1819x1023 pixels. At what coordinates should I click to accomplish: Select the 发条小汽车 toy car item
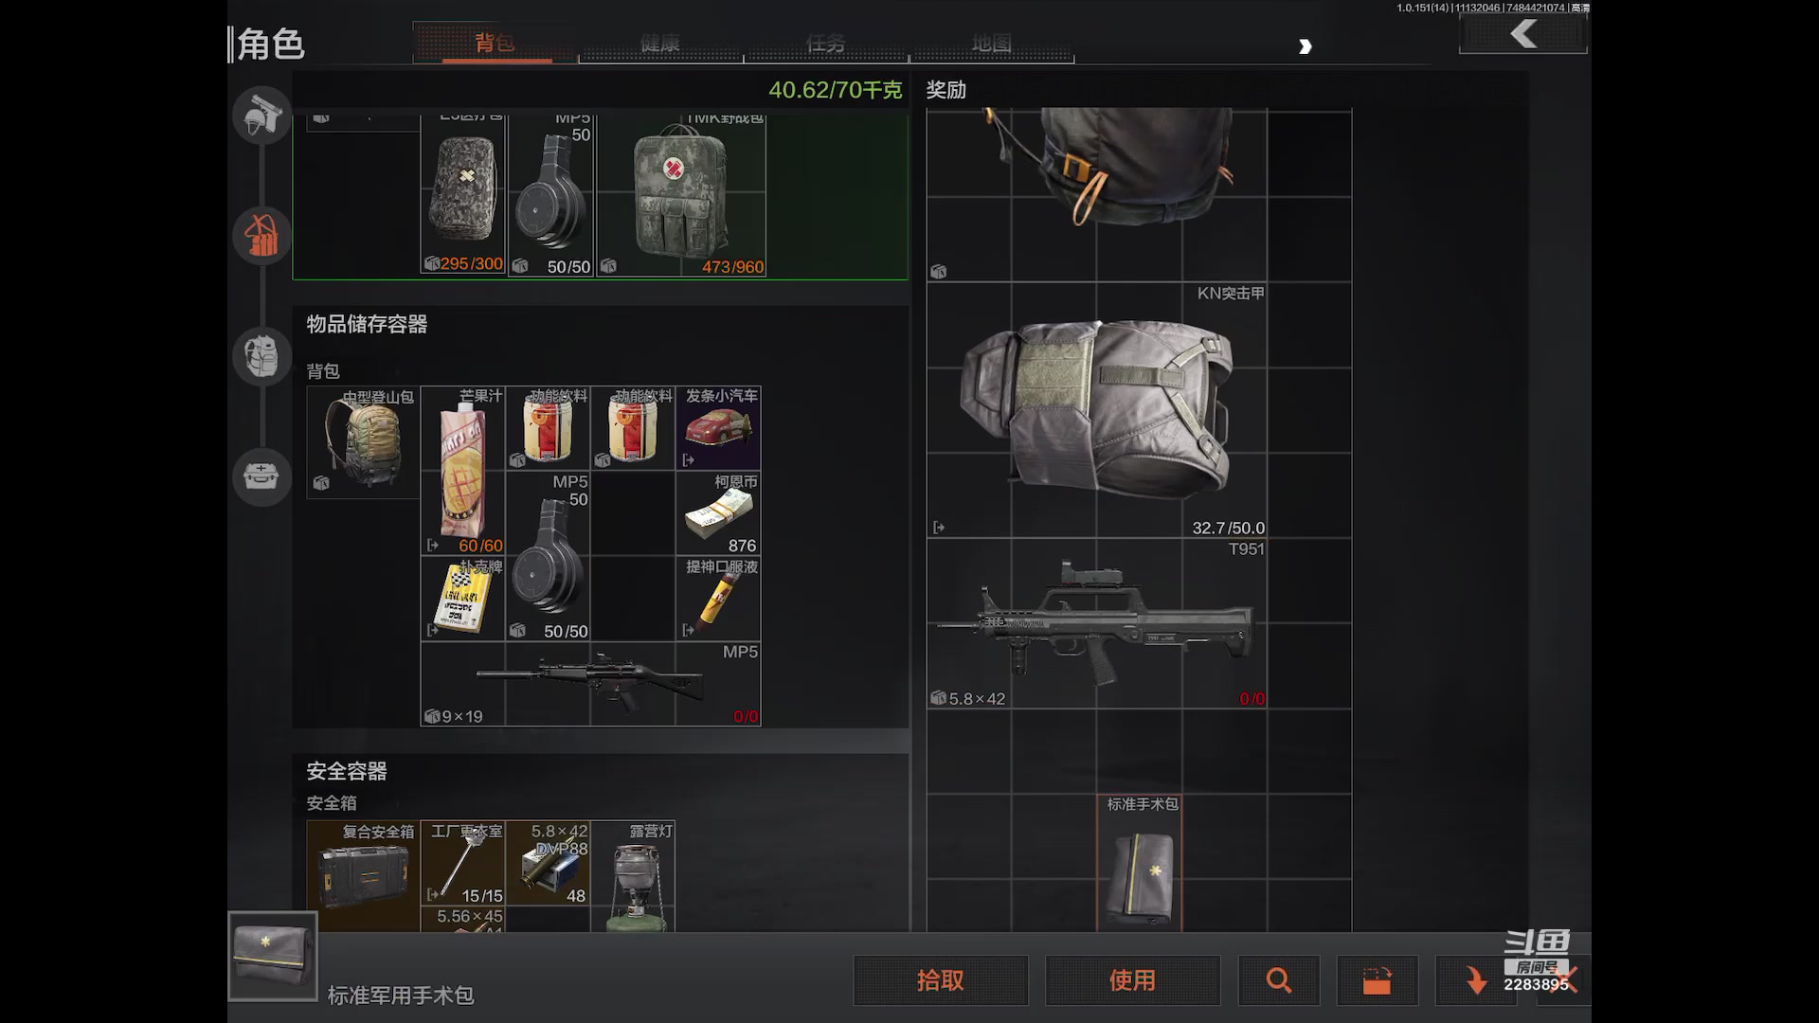[718, 429]
